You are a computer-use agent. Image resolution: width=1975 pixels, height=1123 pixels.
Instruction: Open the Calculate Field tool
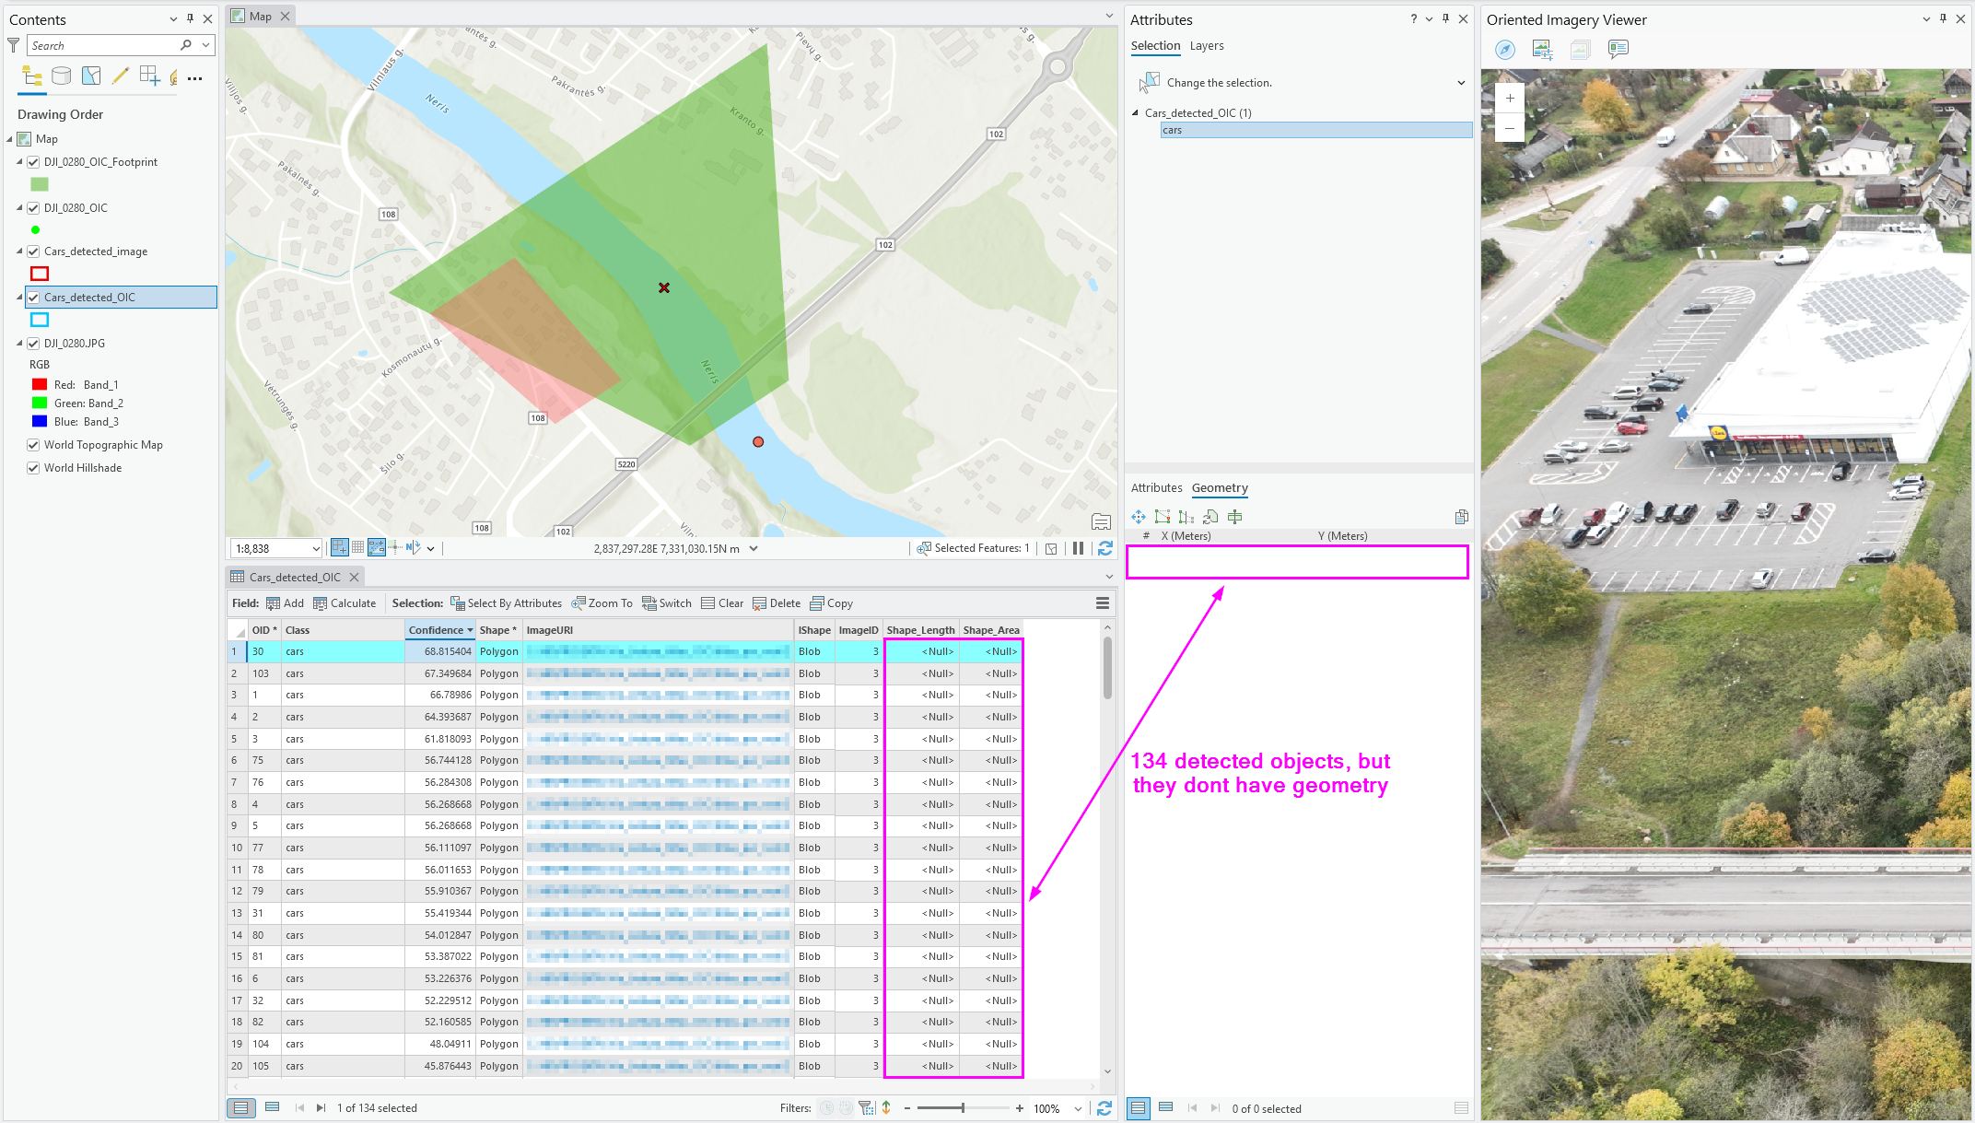coord(345,603)
